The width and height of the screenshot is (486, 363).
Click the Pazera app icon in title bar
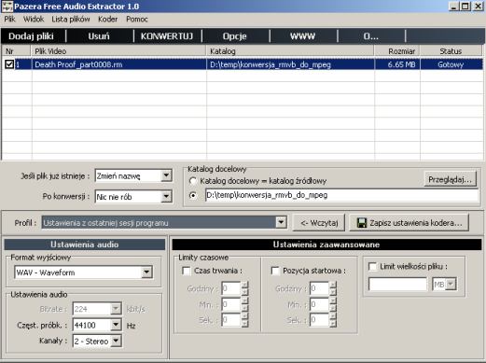[7, 7]
